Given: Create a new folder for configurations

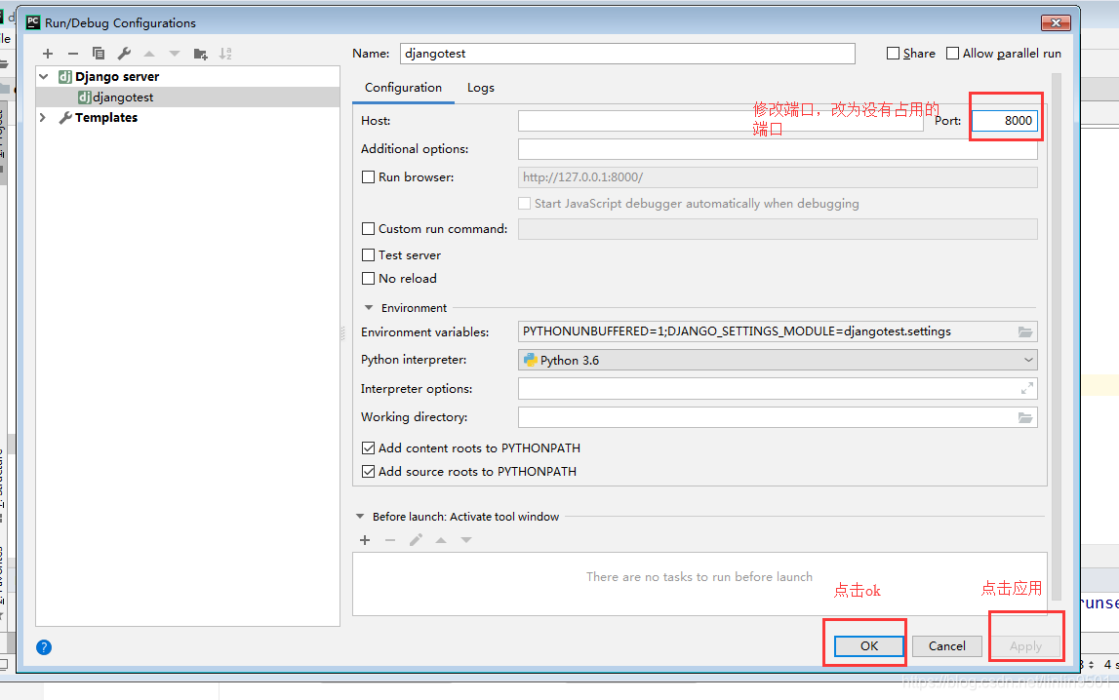Looking at the screenshot, I should pyautogui.click(x=199, y=54).
